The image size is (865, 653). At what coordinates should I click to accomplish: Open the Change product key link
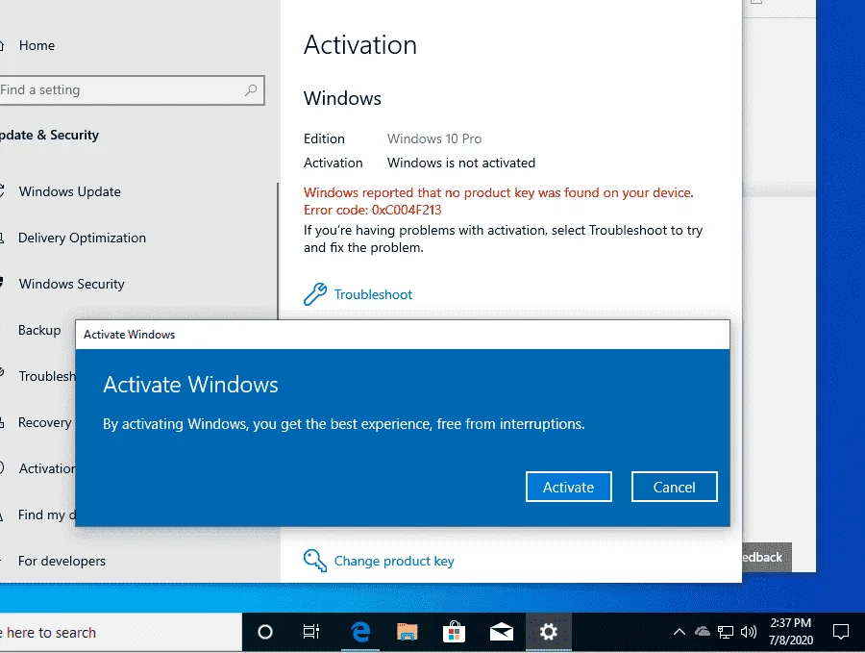(394, 561)
